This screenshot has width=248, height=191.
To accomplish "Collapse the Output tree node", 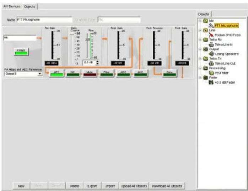I will (200, 49).
